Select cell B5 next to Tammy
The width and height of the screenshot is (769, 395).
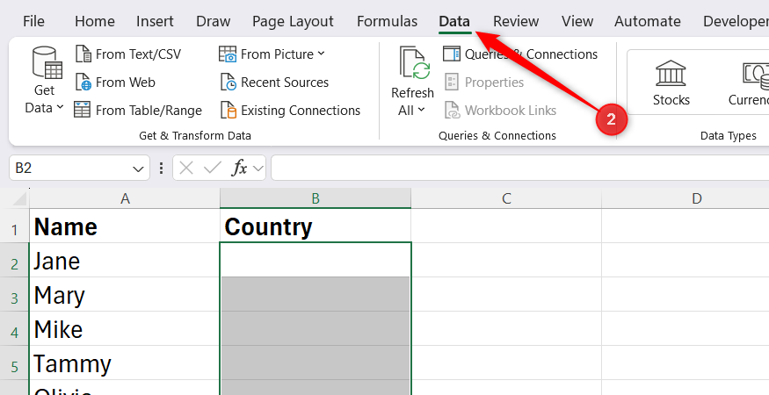[x=316, y=363]
